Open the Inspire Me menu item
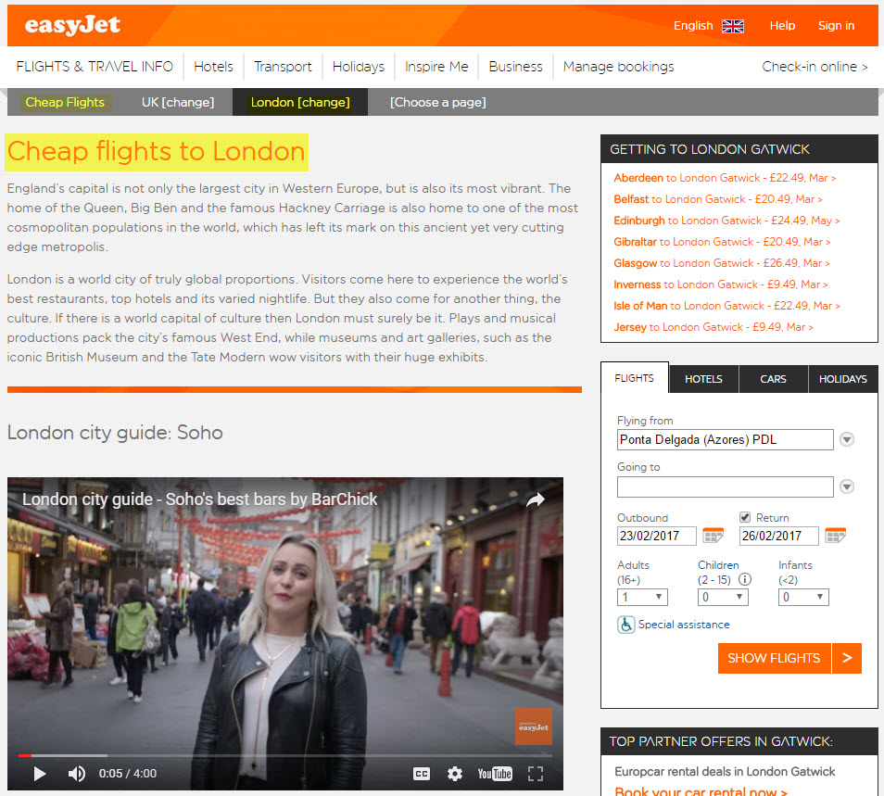Image resolution: width=884 pixels, height=796 pixels. (436, 67)
